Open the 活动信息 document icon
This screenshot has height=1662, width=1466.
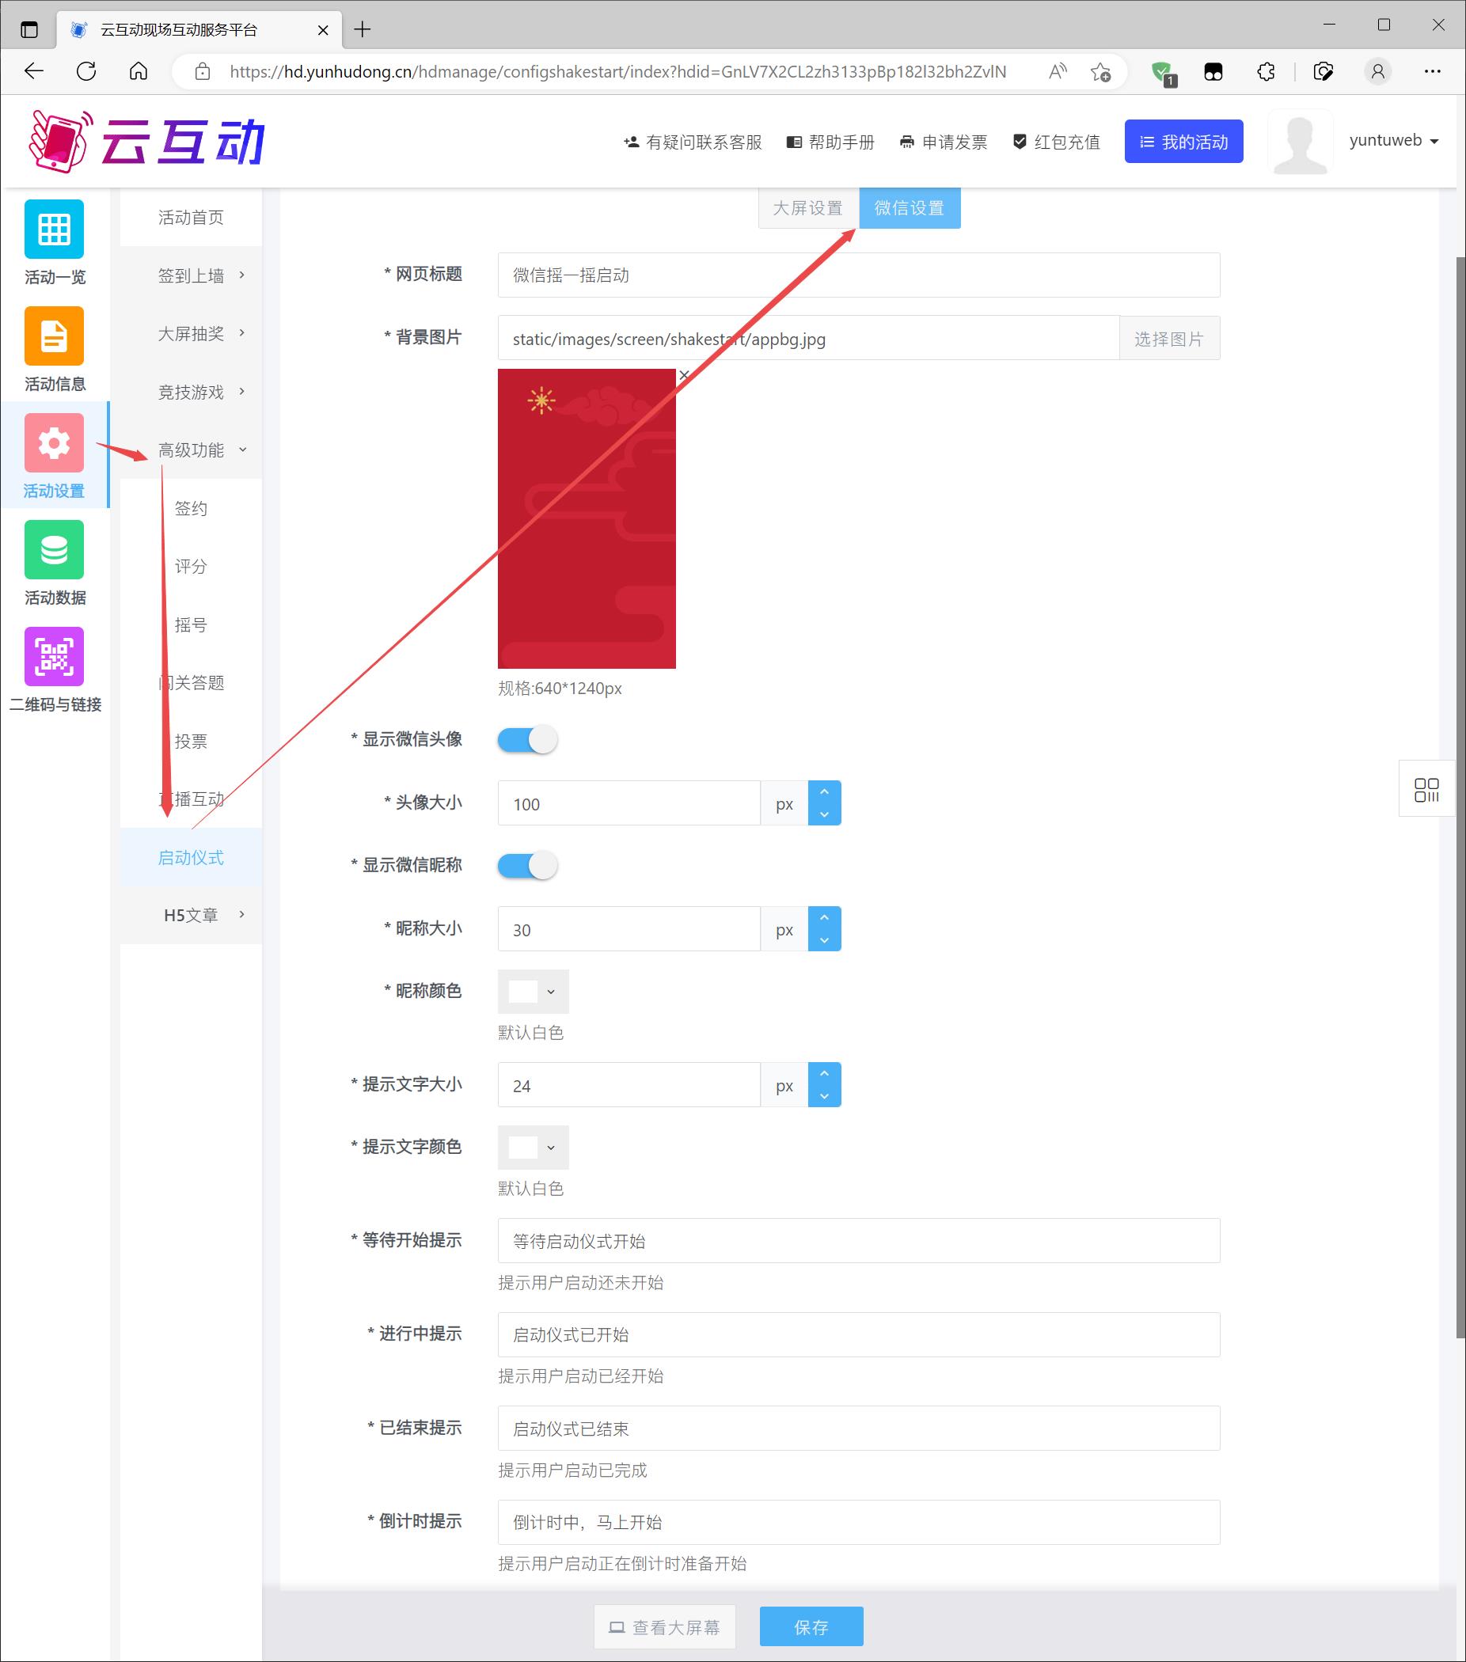click(54, 336)
